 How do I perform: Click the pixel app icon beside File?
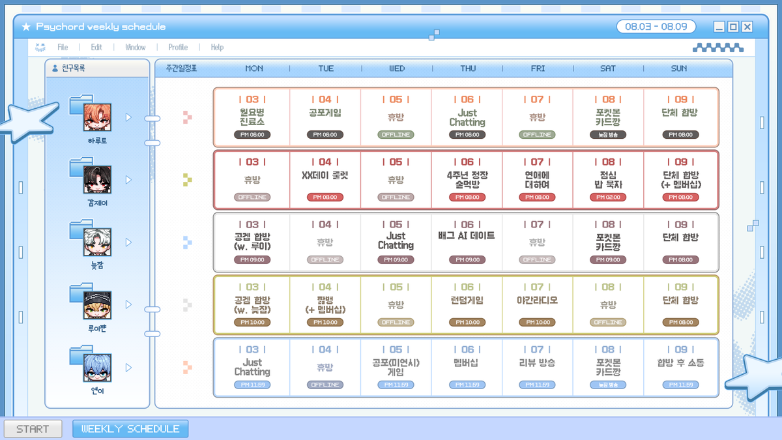point(40,47)
